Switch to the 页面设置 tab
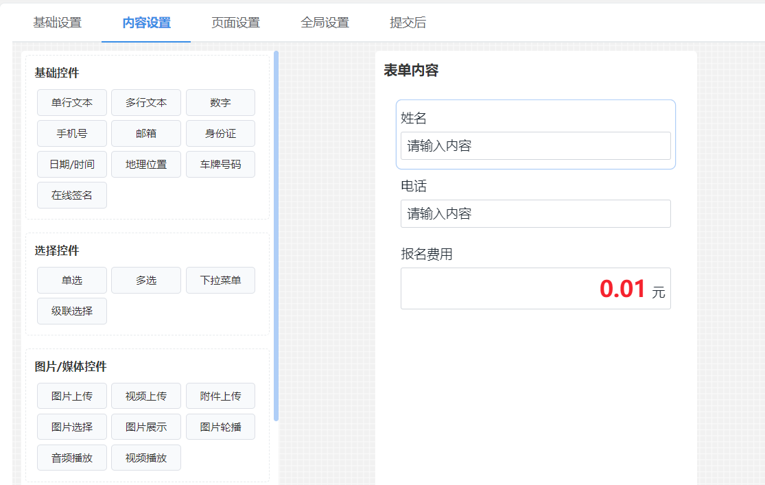 tap(236, 22)
